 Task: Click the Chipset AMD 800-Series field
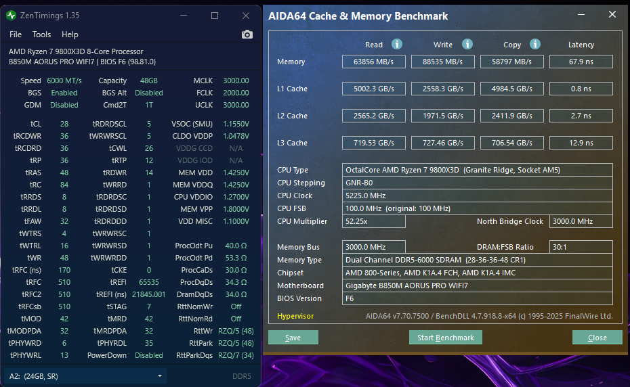(x=478, y=273)
